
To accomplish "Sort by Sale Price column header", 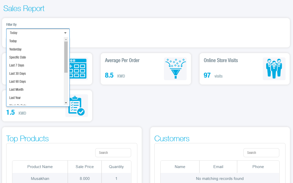I will pos(85,167).
